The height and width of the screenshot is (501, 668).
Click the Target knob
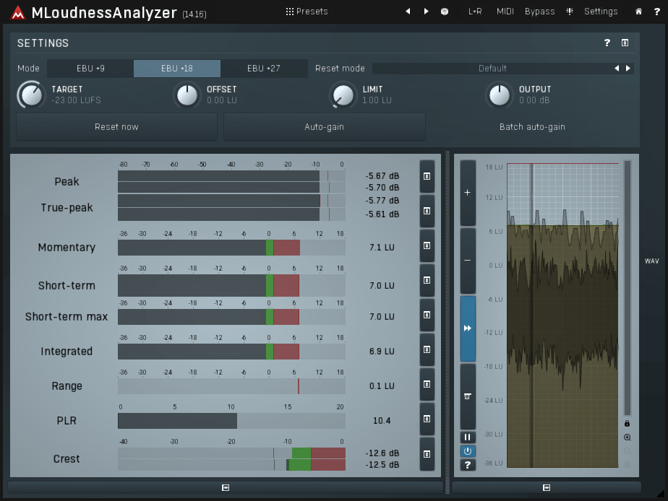[x=30, y=95]
